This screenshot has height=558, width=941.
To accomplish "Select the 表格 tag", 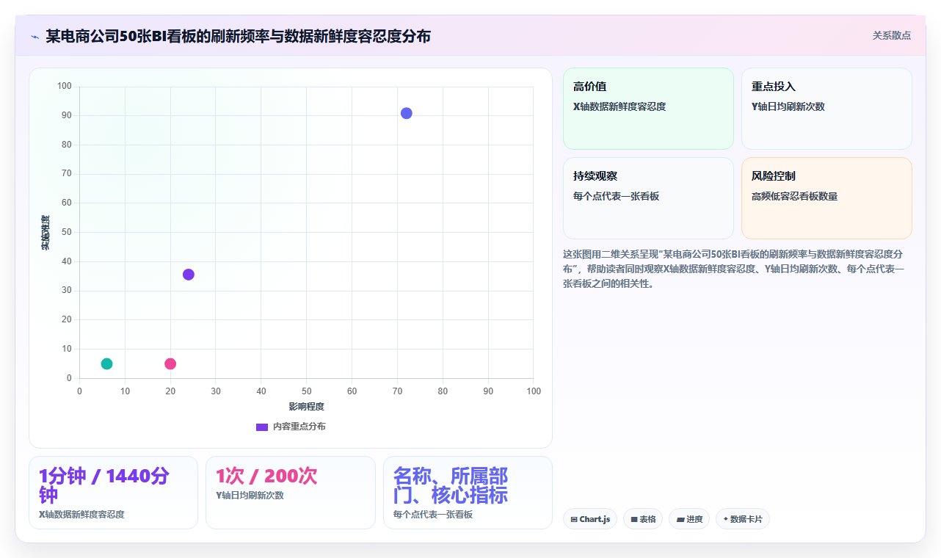I will tap(643, 519).
